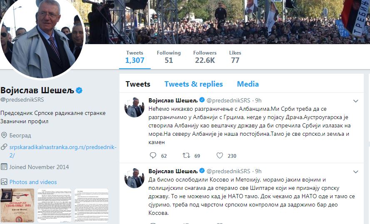Open the red book cover media thumbnail
Viewport: 370px width, 224px height.
[17, 205]
